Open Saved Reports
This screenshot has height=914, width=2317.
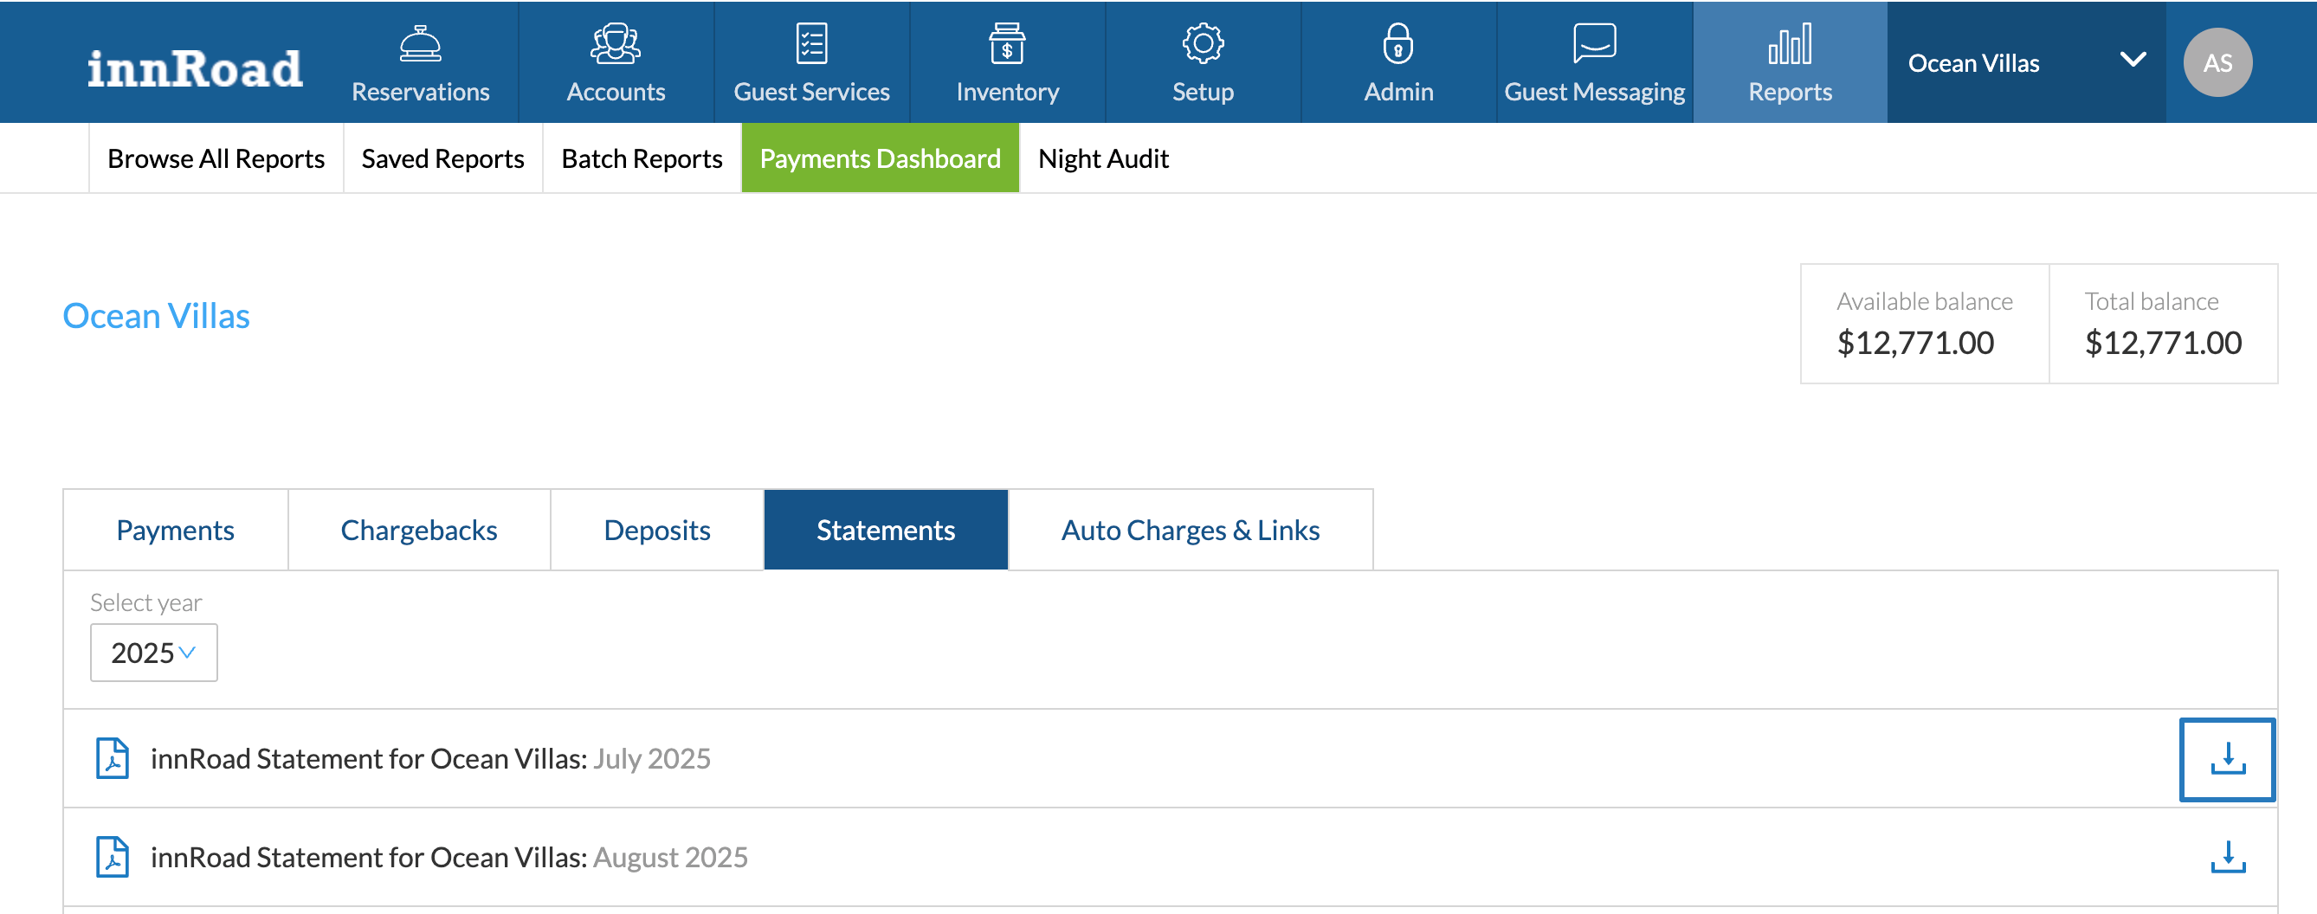[x=442, y=158]
